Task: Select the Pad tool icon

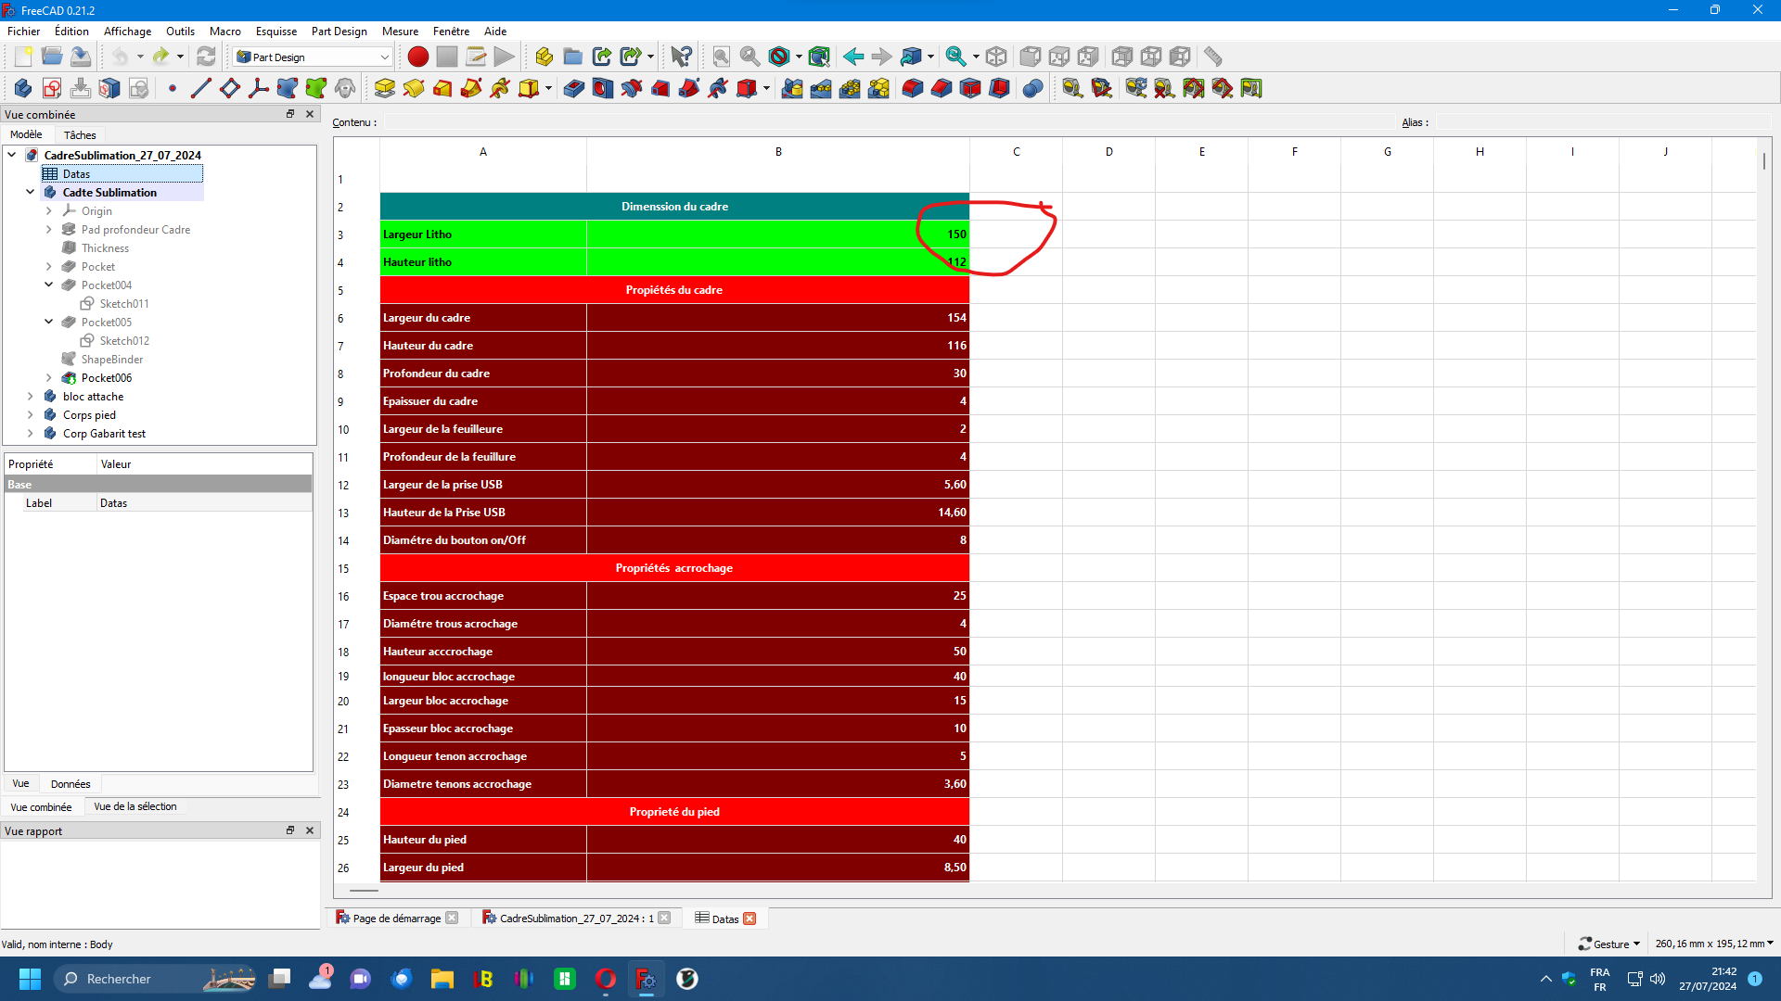Action: (x=385, y=89)
